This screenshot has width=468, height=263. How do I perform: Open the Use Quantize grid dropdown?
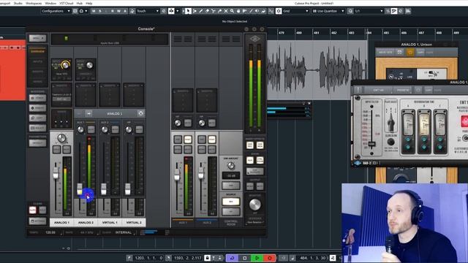pos(328,11)
